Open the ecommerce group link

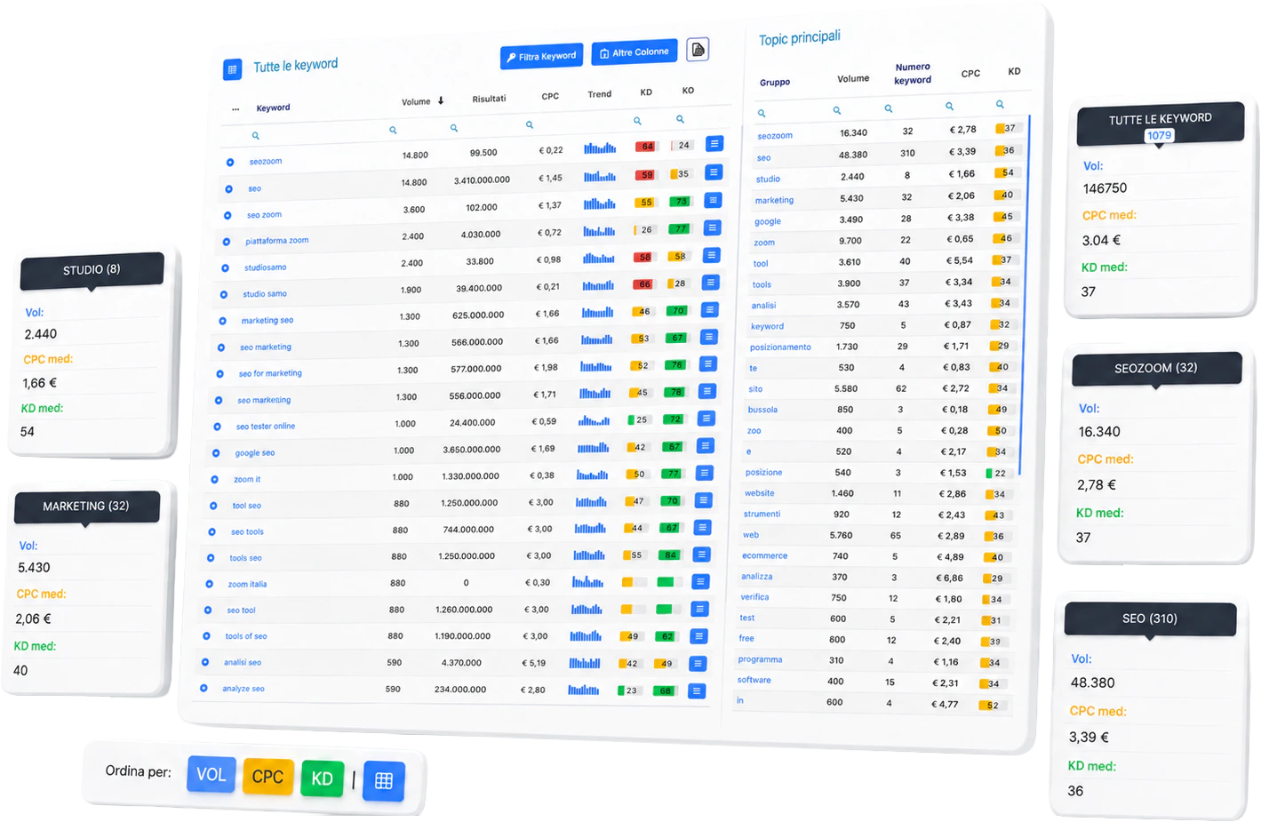pyautogui.click(x=764, y=555)
